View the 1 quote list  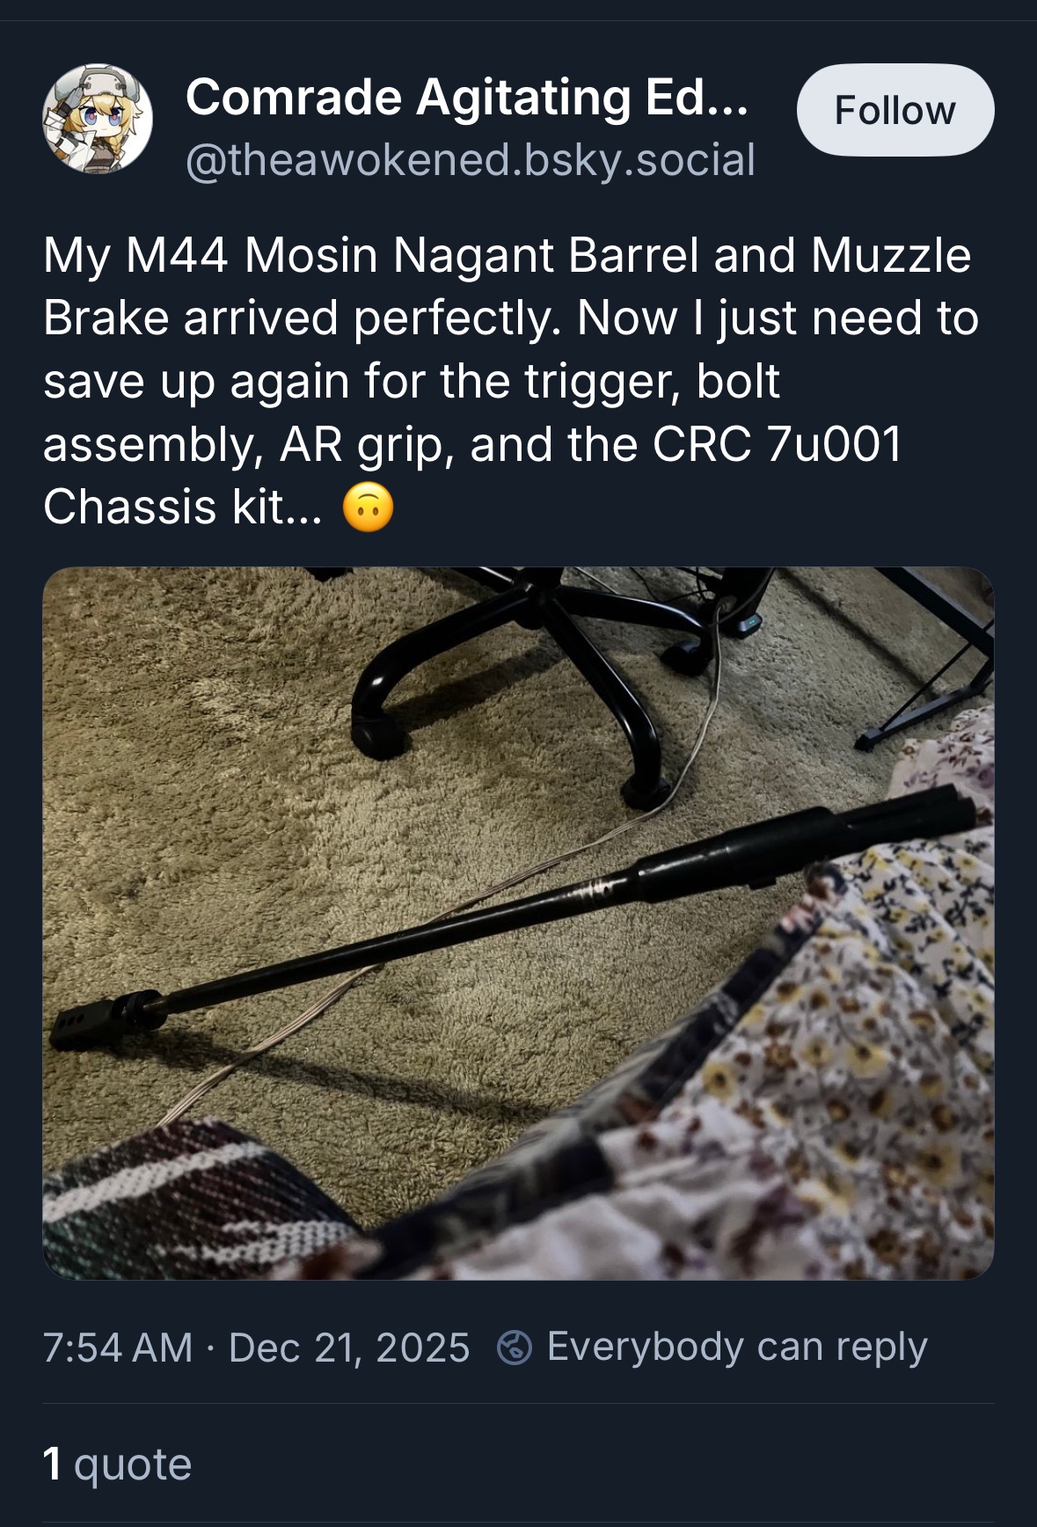pos(117,1464)
